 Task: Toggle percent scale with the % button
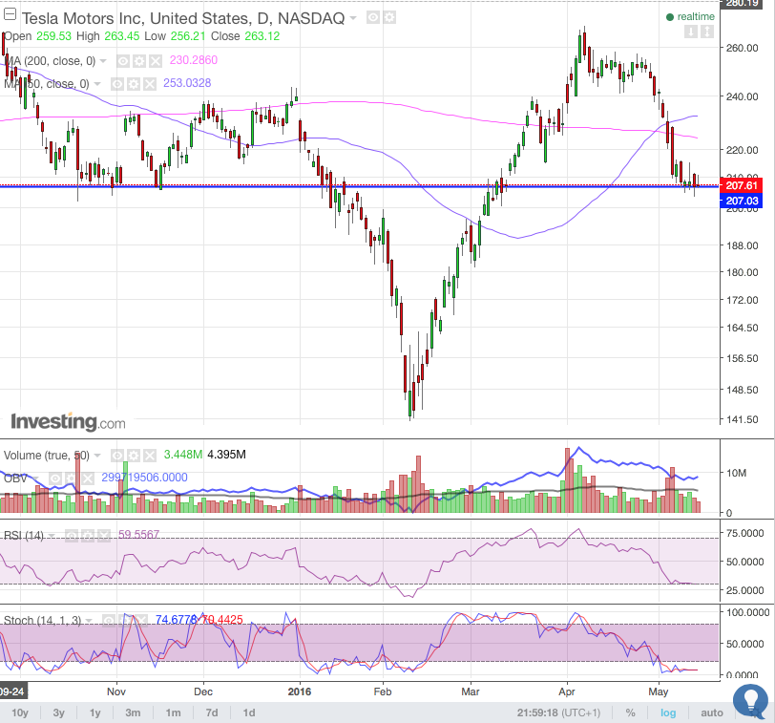click(630, 712)
